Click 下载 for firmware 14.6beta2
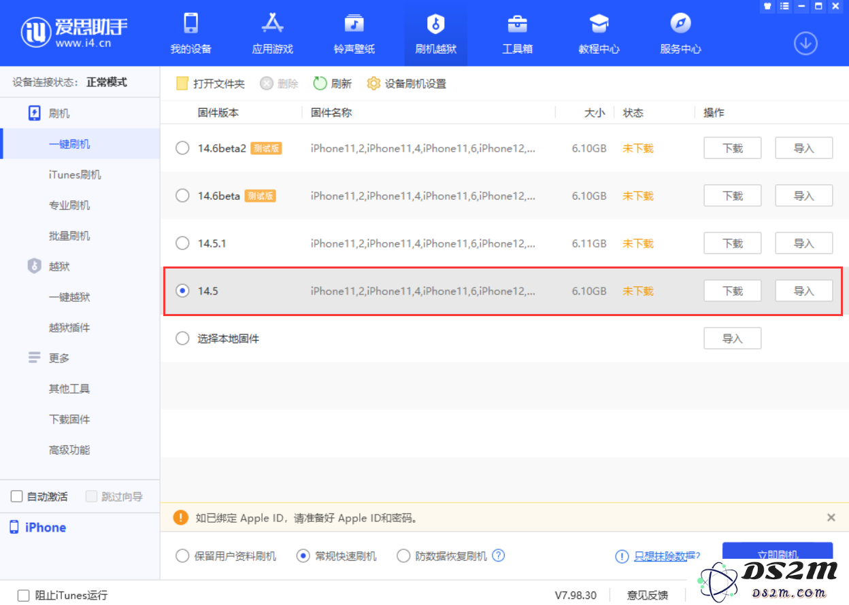The width and height of the screenshot is (849, 605). coord(732,148)
